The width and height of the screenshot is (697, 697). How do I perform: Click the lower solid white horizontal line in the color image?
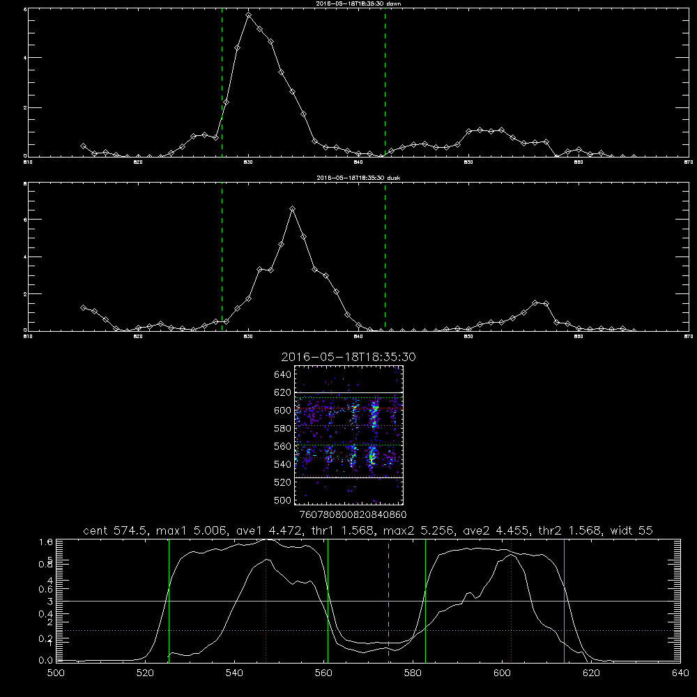click(x=348, y=477)
